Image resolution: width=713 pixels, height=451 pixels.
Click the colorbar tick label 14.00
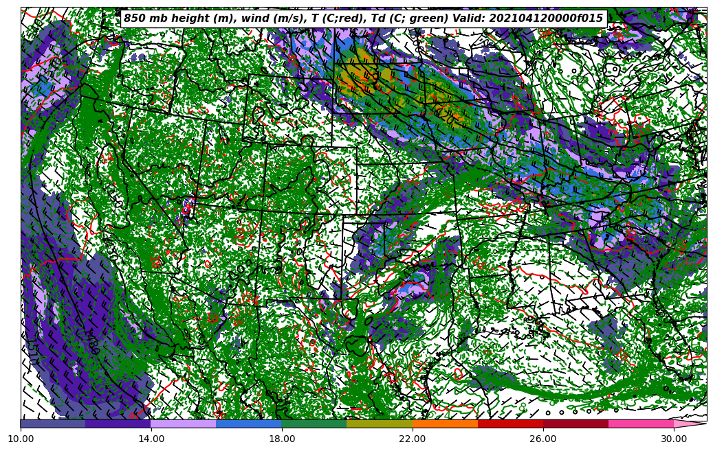click(151, 439)
